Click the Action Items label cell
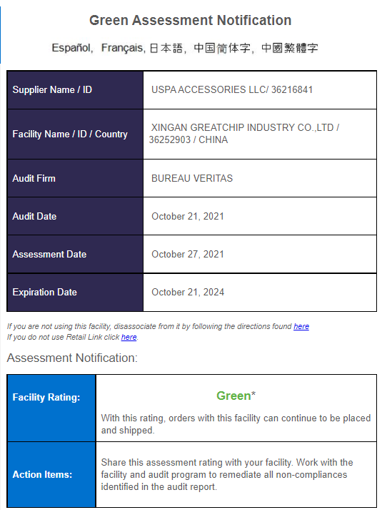The width and height of the screenshot is (382, 510). pyautogui.click(x=51, y=474)
